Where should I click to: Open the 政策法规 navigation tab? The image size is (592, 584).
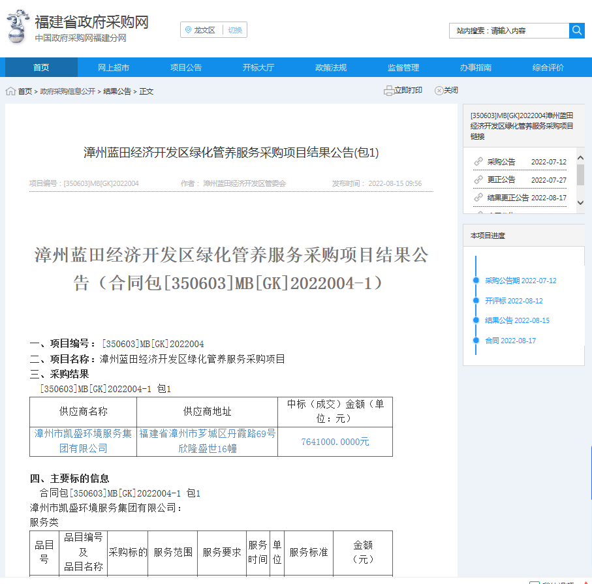[331, 68]
